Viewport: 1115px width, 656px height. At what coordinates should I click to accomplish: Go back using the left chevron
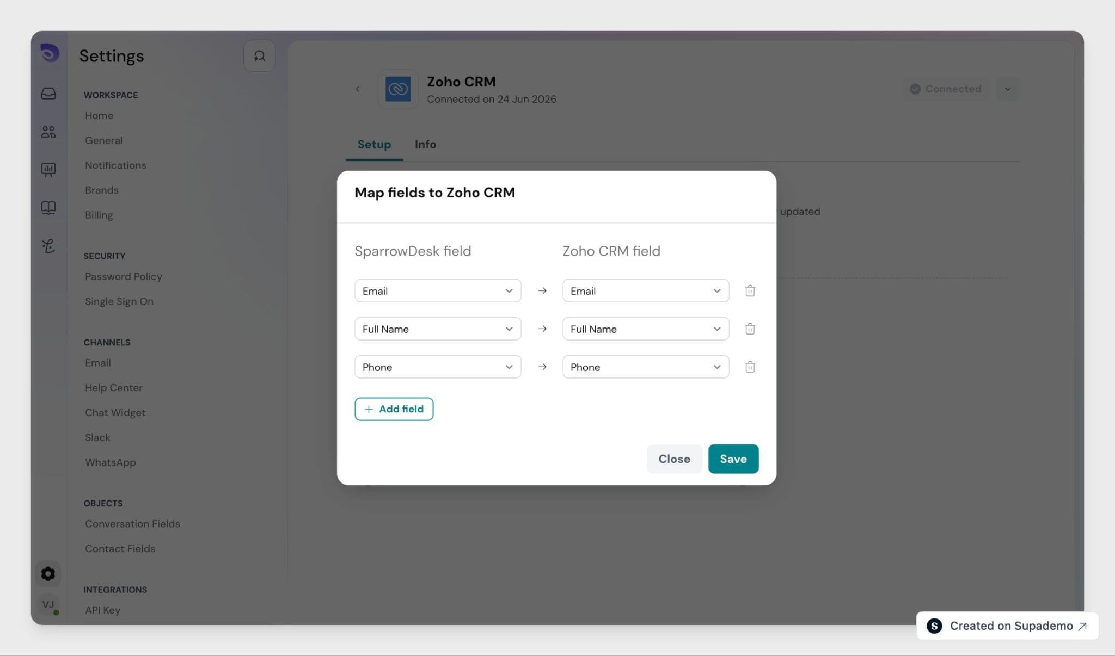tap(358, 89)
